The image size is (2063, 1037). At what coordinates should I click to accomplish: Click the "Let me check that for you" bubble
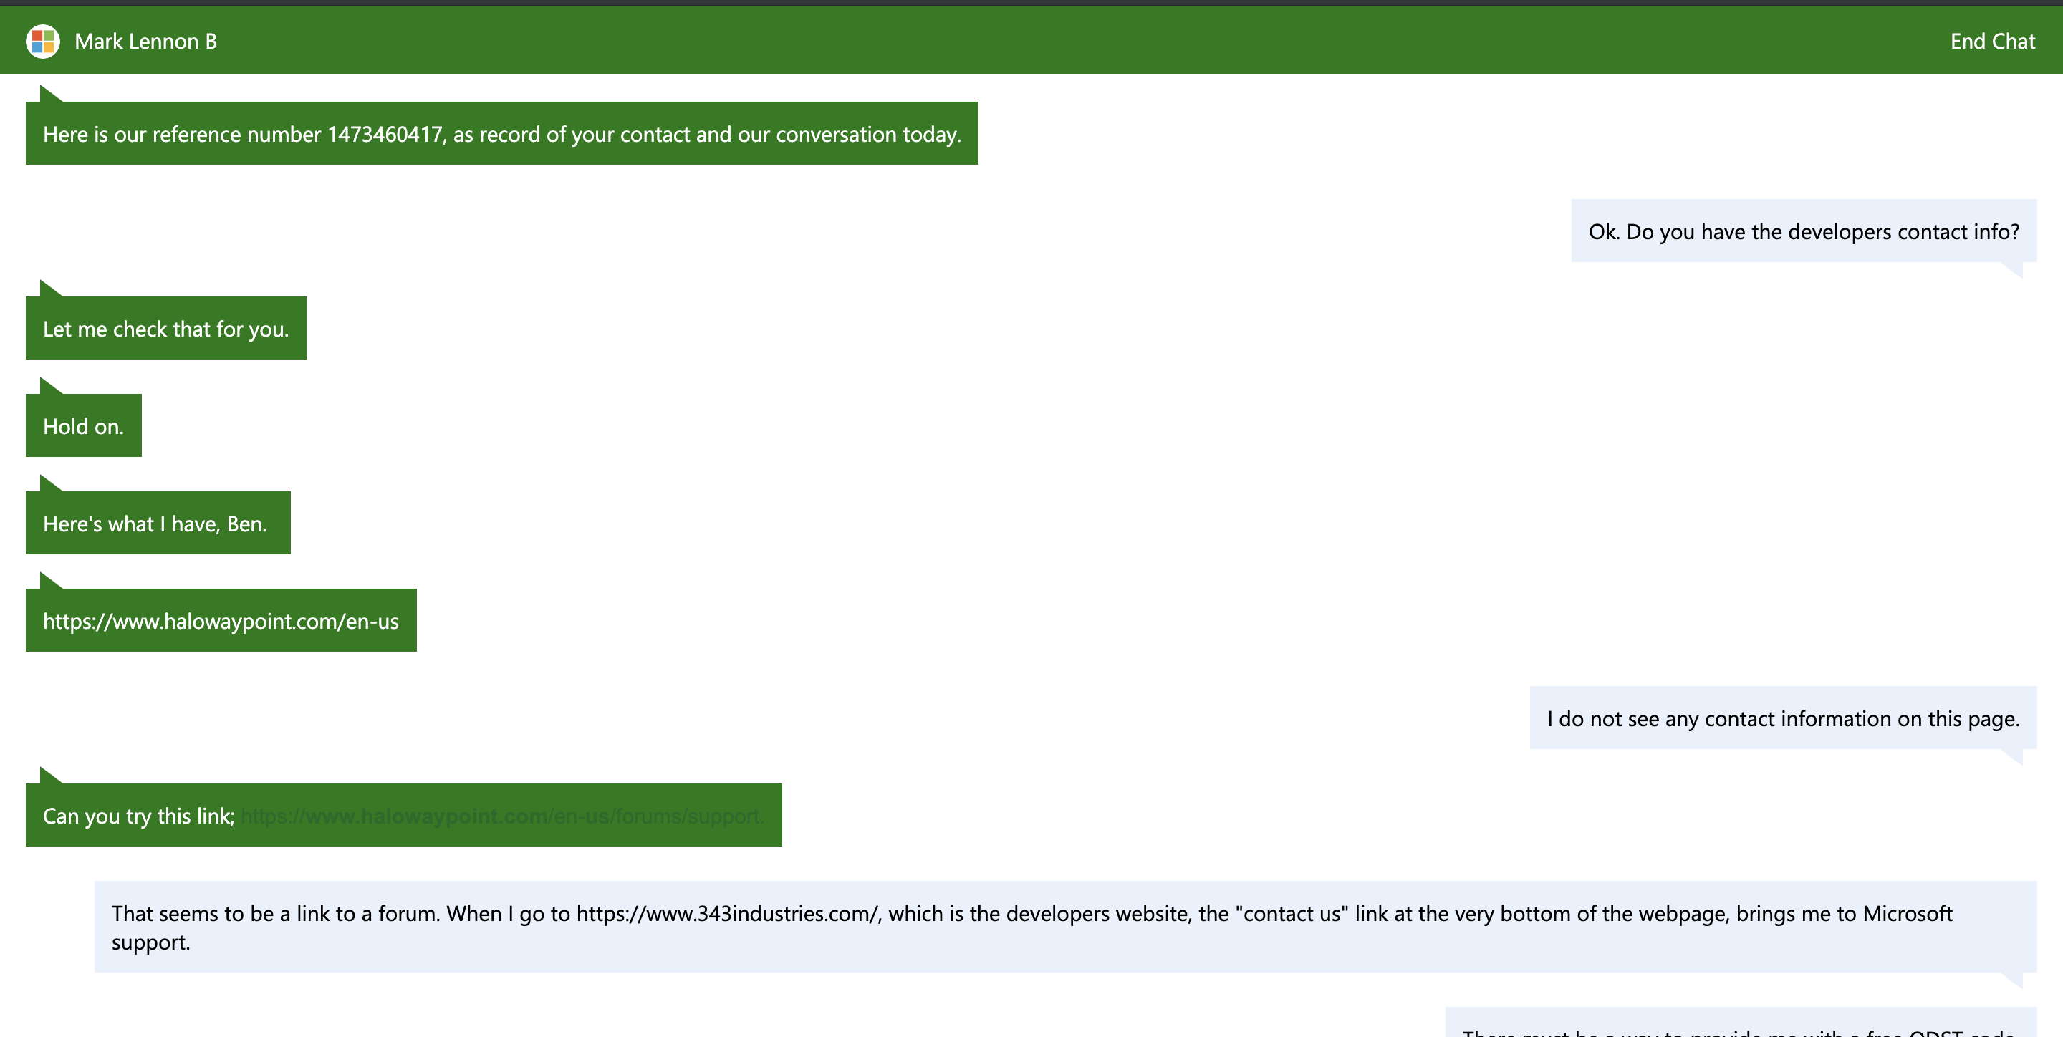coord(165,328)
